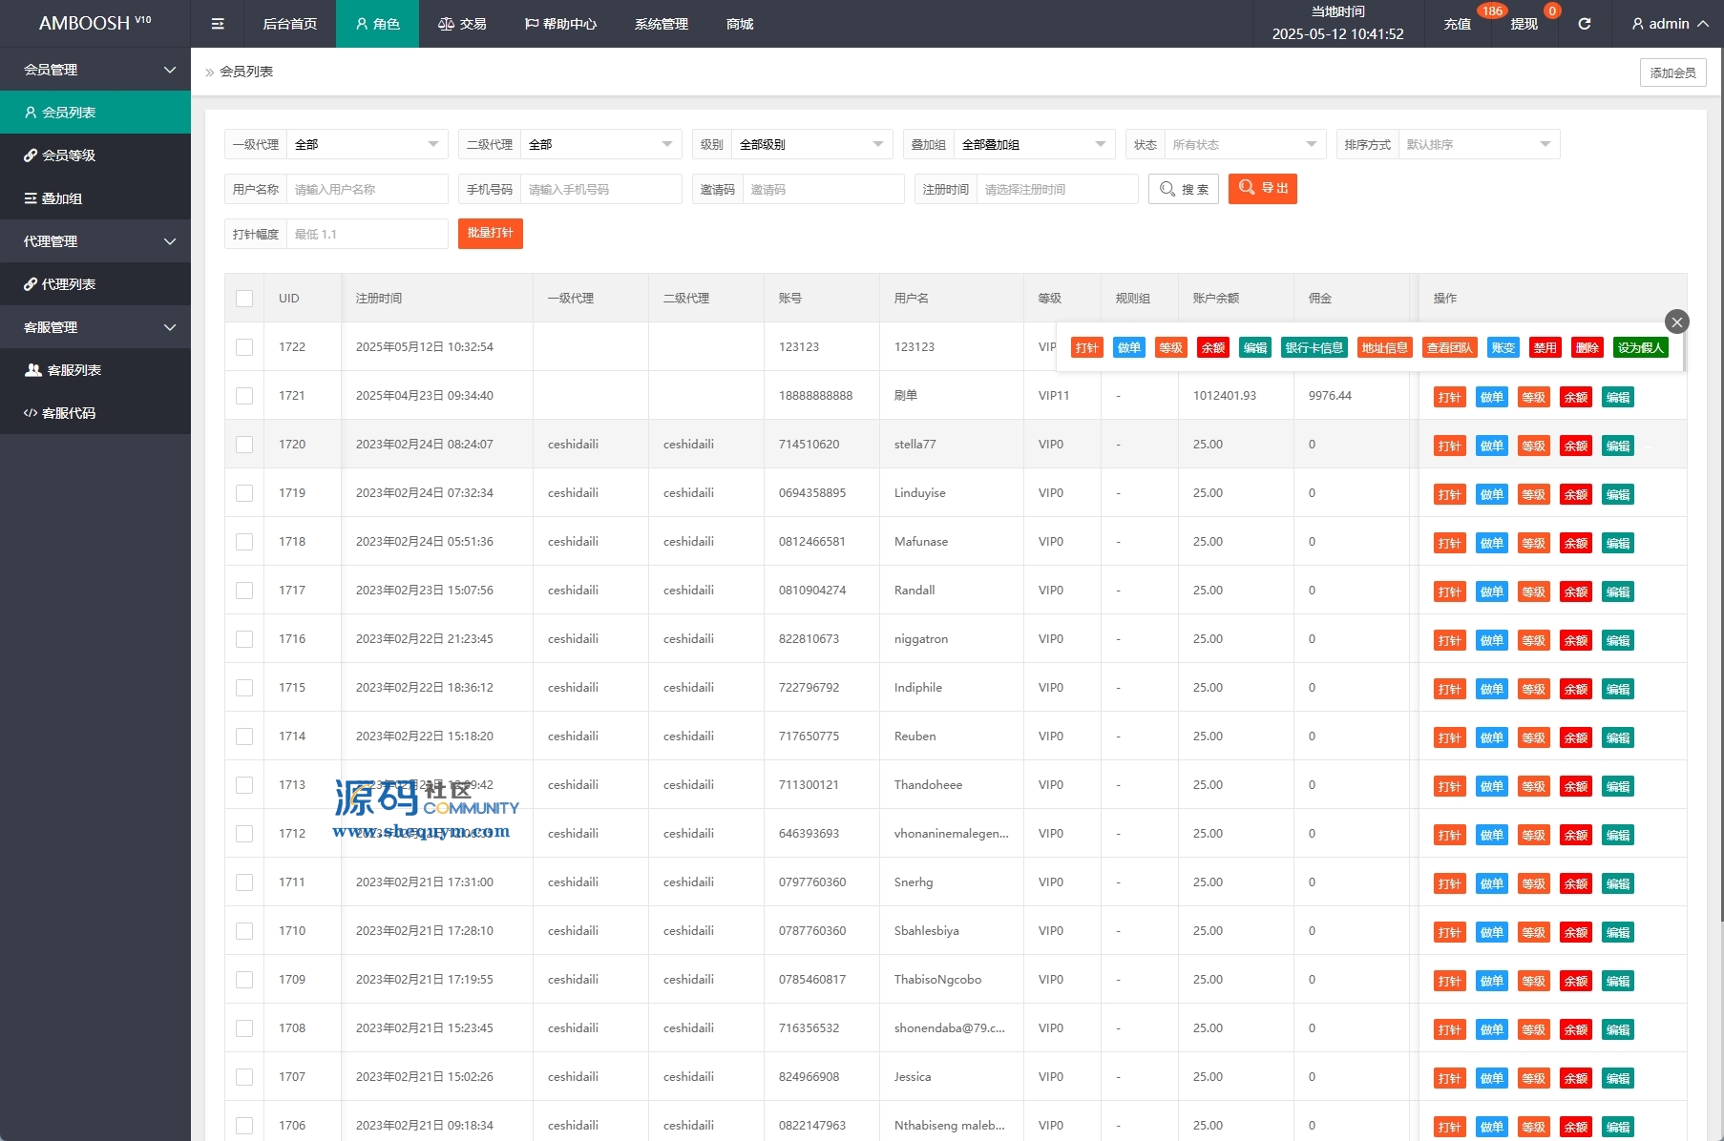Close the action popup with X icon
The width and height of the screenshot is (1724, 1141).
click(1676, 322)
